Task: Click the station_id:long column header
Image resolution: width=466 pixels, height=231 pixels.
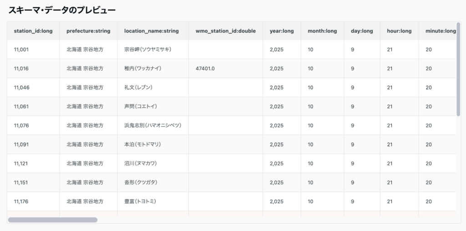Action: tap(33, 31)
